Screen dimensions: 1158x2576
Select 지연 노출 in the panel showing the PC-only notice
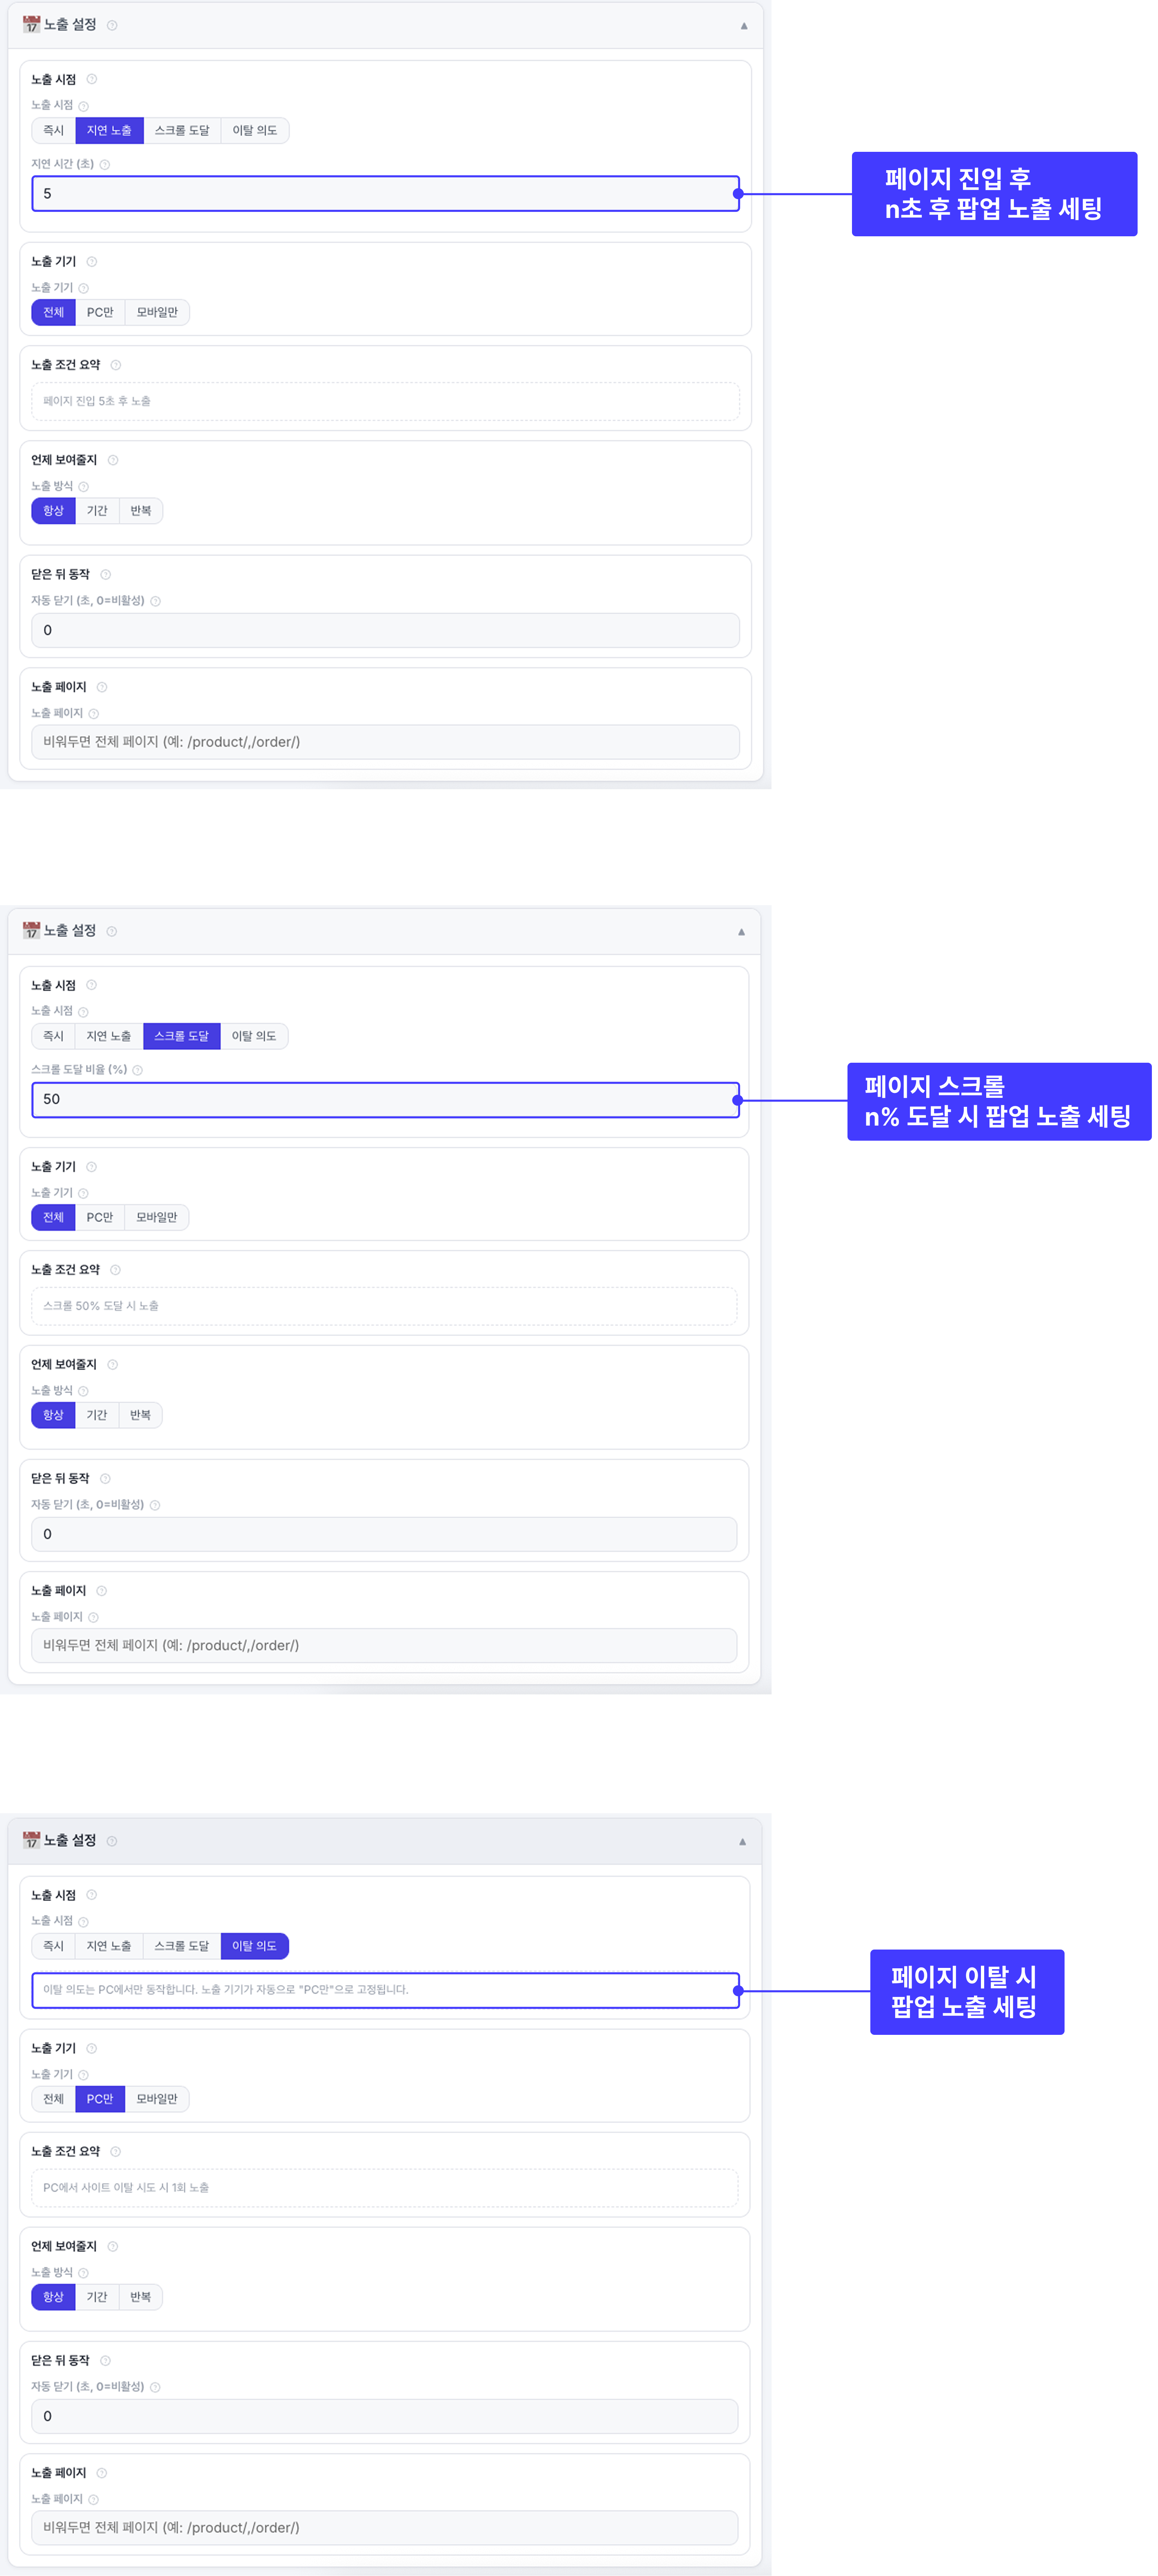coord(109,1946)
